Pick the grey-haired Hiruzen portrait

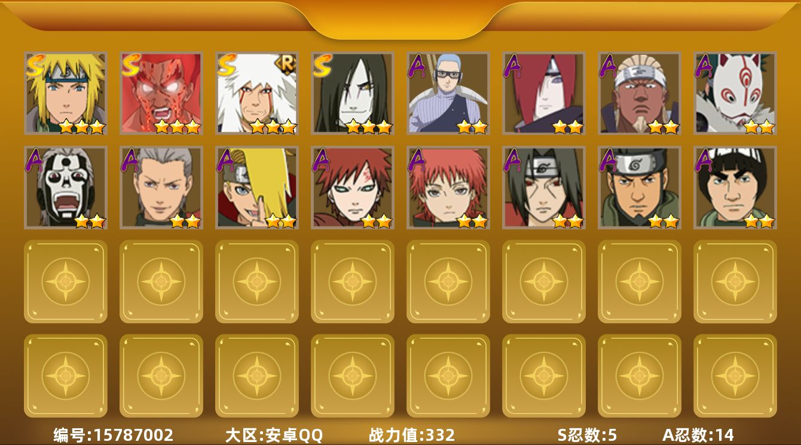161,188
